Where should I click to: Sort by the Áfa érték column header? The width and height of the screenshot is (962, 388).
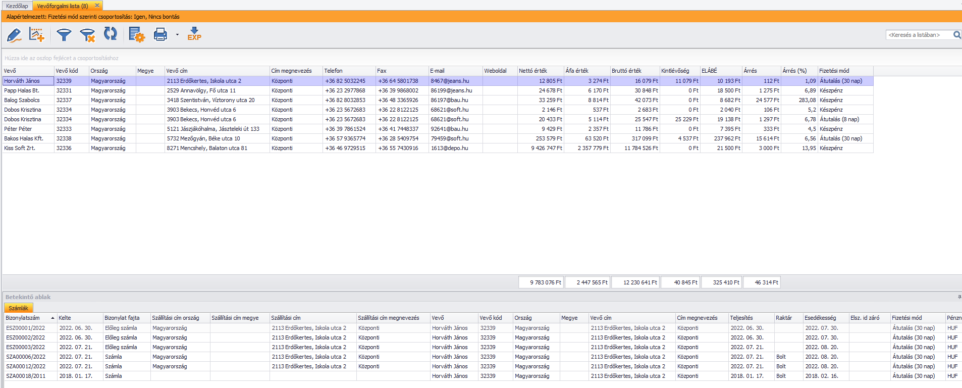coord(587,71)
